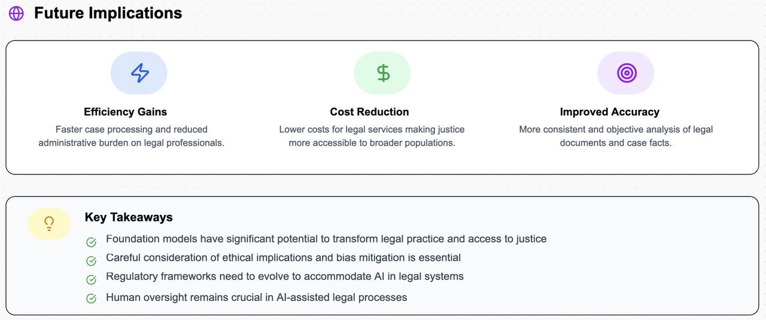Select the green dollar sign icon

(x=383, y=73)
